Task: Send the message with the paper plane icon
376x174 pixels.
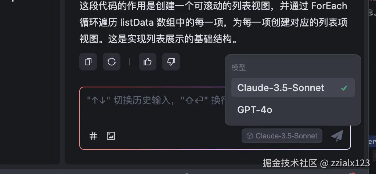Action: [x=337, y=136]
